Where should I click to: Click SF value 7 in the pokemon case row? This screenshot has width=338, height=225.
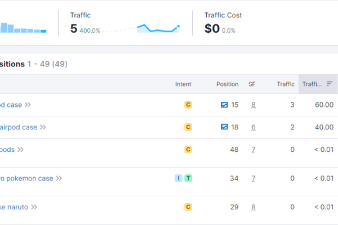point(253,178)
